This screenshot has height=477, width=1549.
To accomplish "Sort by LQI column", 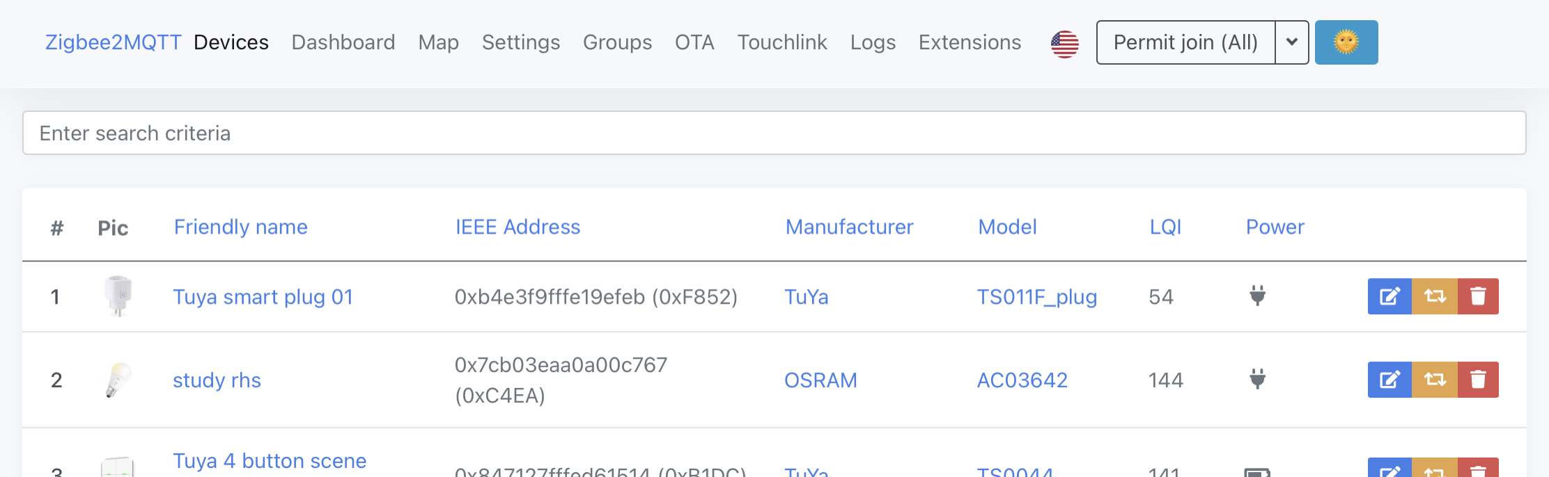I will tap(1165, 227).
